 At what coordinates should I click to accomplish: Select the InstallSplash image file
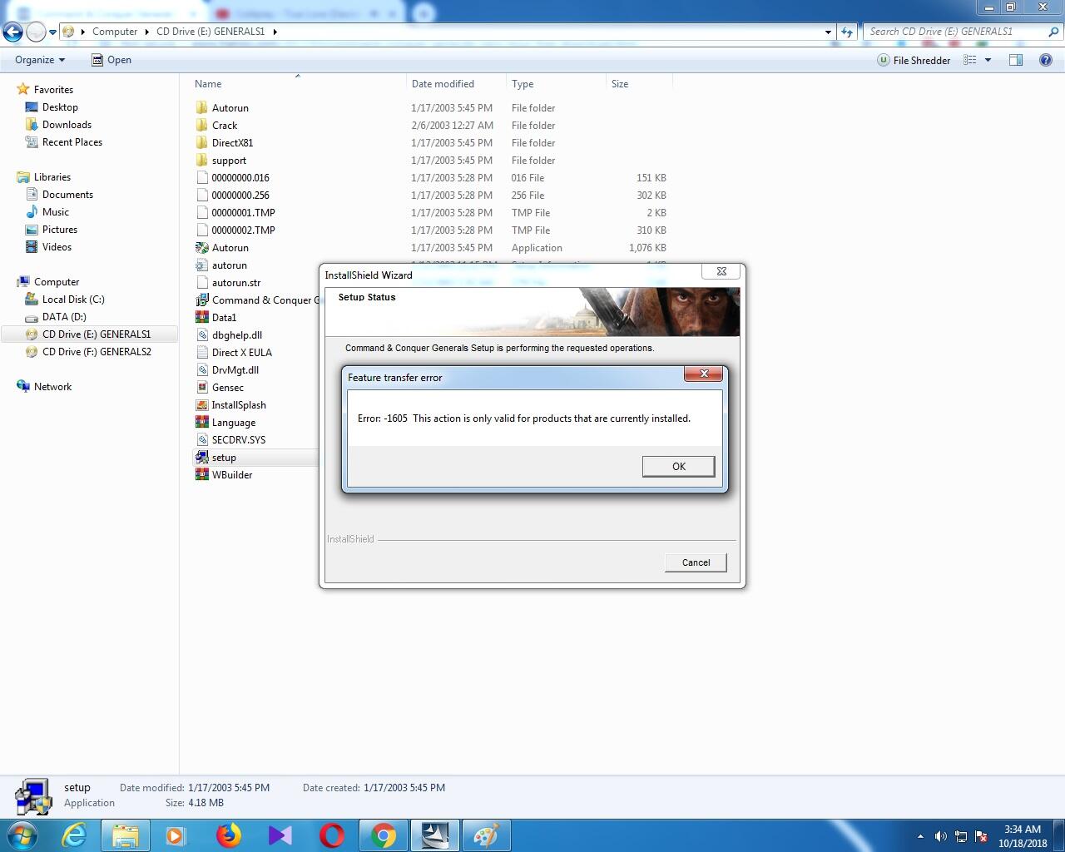click(239, 405)
